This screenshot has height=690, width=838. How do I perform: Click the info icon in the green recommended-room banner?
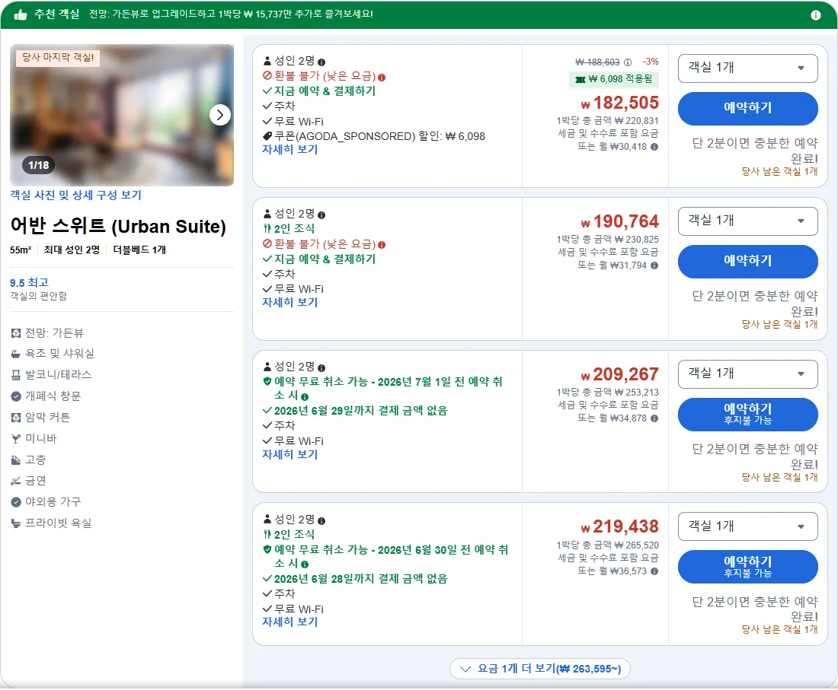tap(816, 15)
